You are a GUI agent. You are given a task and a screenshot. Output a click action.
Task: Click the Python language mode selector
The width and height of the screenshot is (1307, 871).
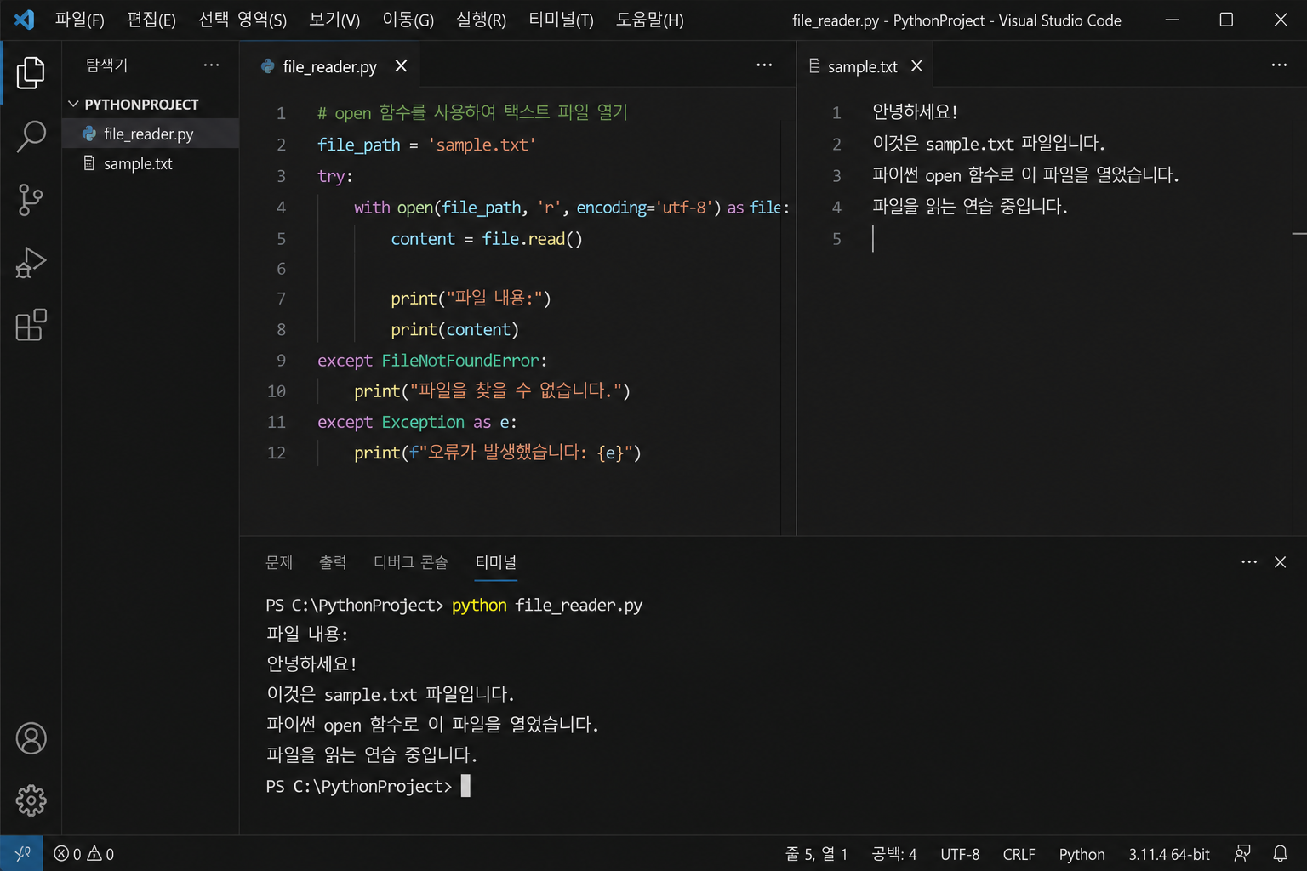click(1082, 854)
